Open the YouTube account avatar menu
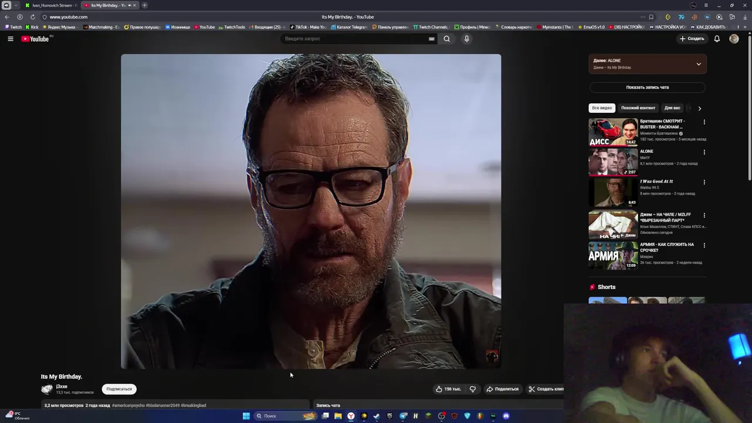The width and height of the screenshot is (752, 423). pyautogui.click(x=734, y=39)
